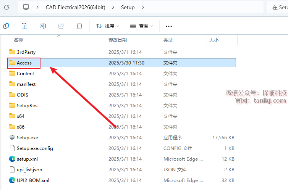288x190 pixels.
Task: Select the x64 folder icon
Action: point(12,116)
